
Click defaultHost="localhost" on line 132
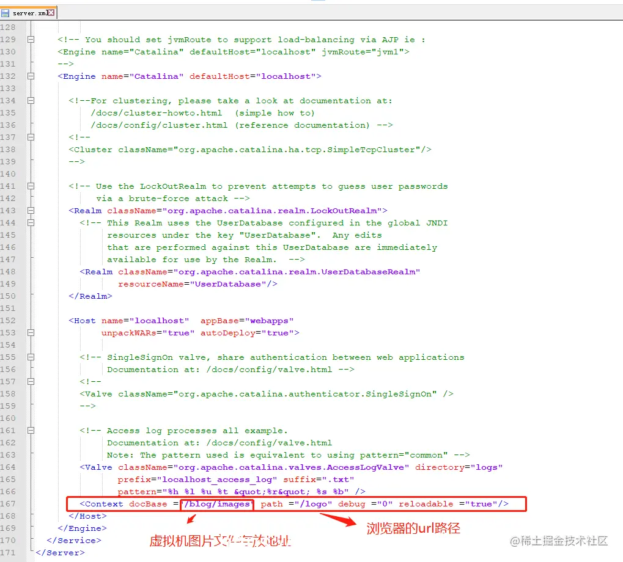(x=253, y=76)
